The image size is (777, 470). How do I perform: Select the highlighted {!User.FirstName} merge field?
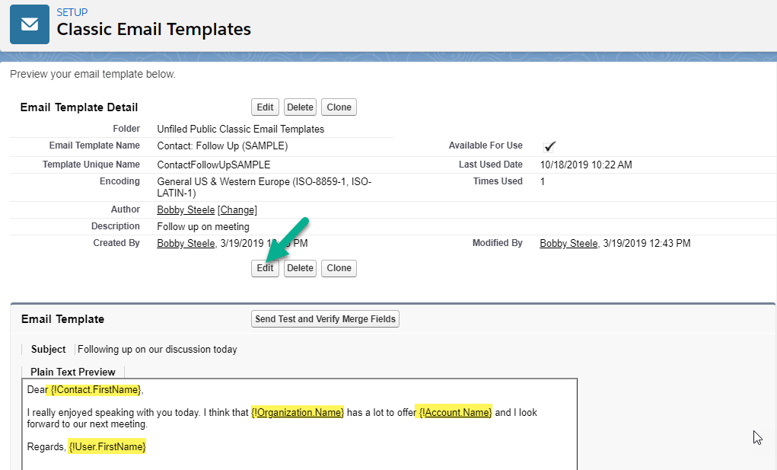pyautogui.click(x=107, y=447)
